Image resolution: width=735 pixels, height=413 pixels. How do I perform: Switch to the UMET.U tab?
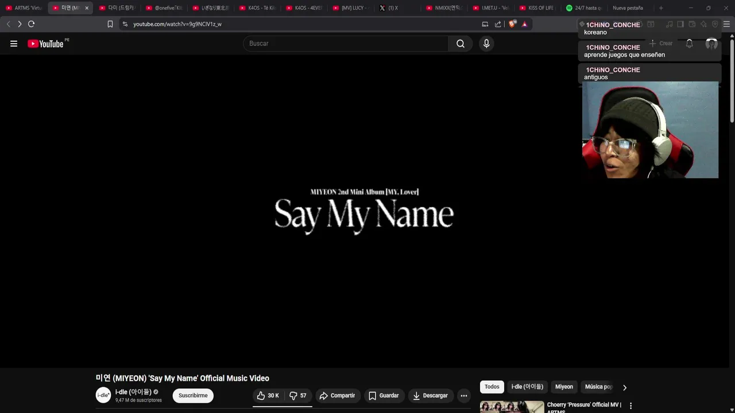[491, 8]
